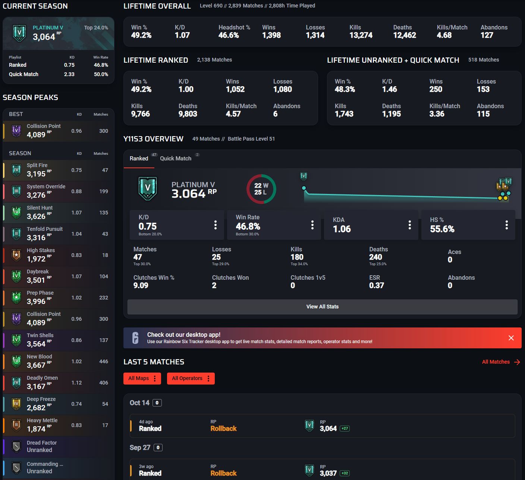Click the rank badge beside Tenfold Pursuit

pos(16,234)
